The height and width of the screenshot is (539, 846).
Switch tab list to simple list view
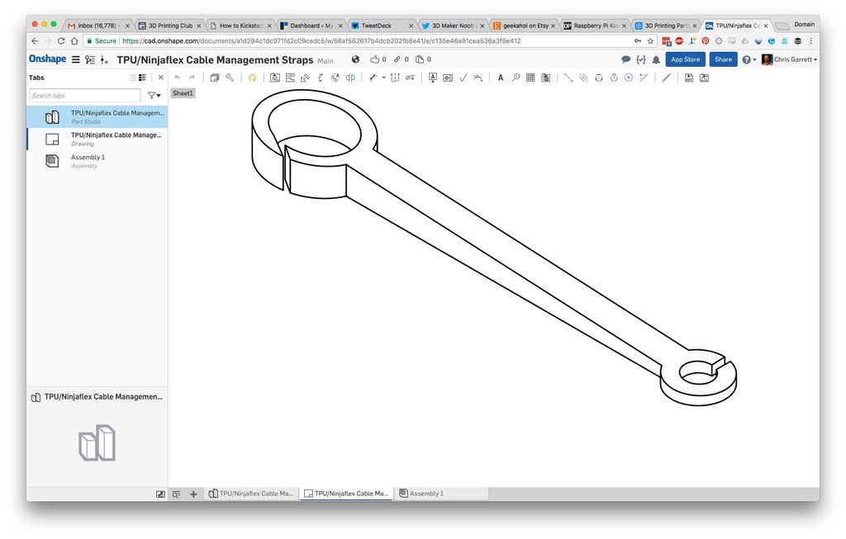coord(132,78)
